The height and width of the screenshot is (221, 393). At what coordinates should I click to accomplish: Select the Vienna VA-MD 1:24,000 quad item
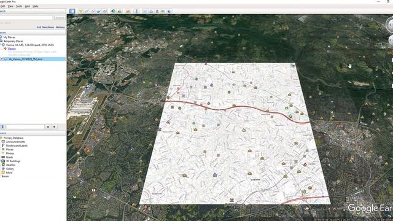coord(30,45)
